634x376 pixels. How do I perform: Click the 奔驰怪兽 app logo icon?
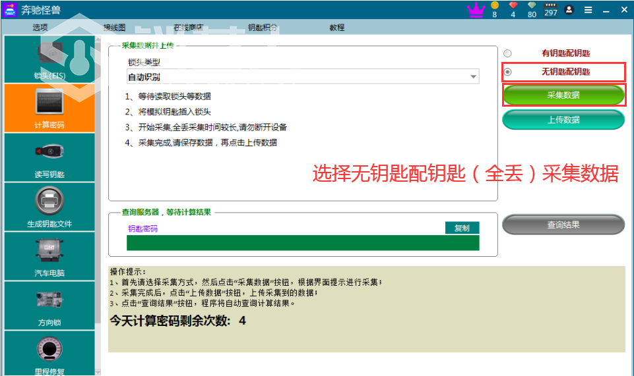[x=10, y=10]
